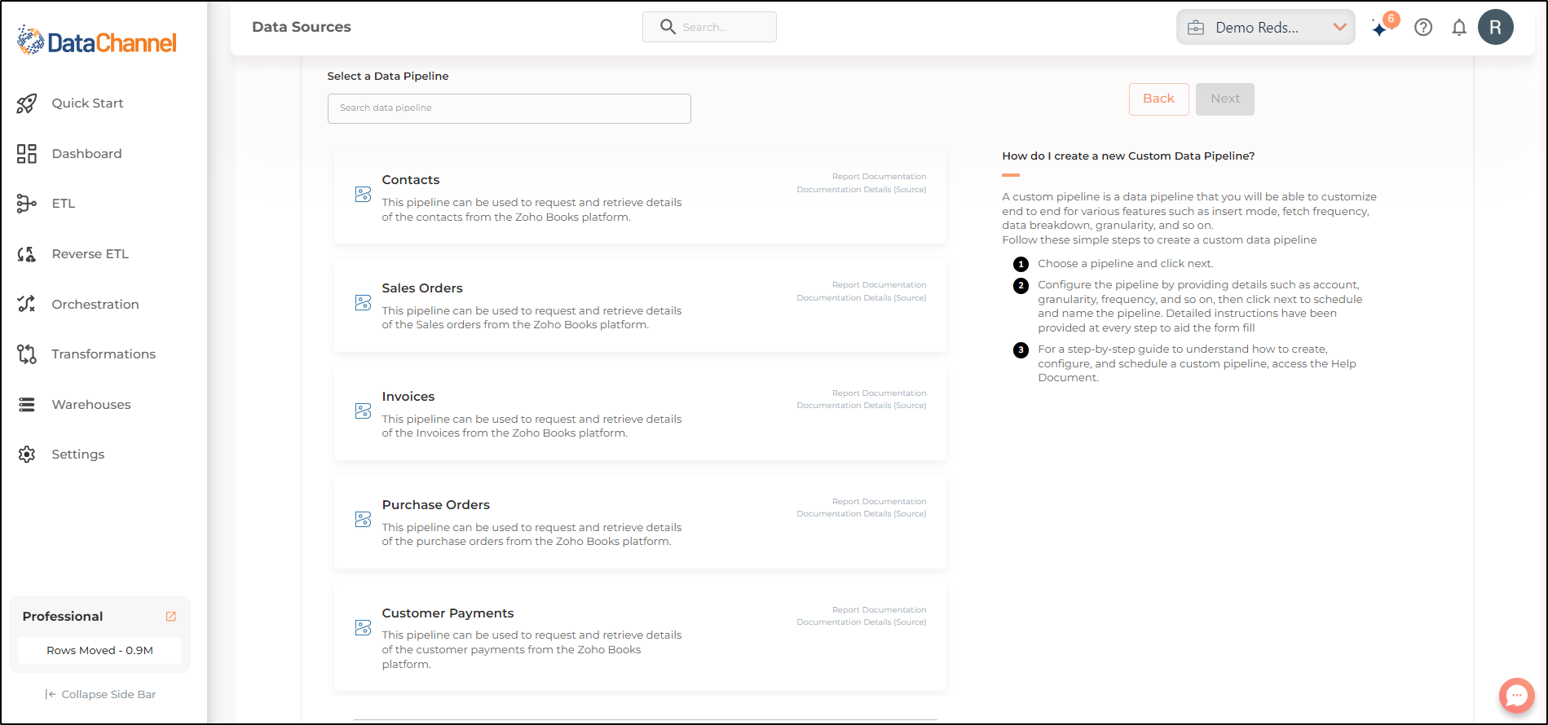Click the notifications bell icon
This screenshot has height=725, width=1548.
click(x=1459, y=27)
